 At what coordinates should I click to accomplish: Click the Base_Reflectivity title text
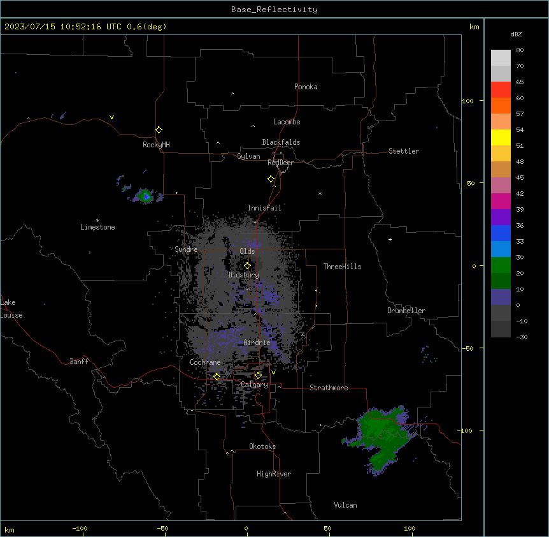click(x=274, y=10)
